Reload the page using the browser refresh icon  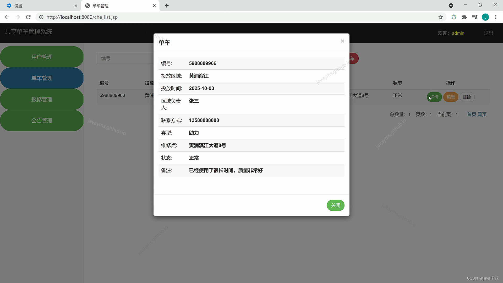click(28, 17)
